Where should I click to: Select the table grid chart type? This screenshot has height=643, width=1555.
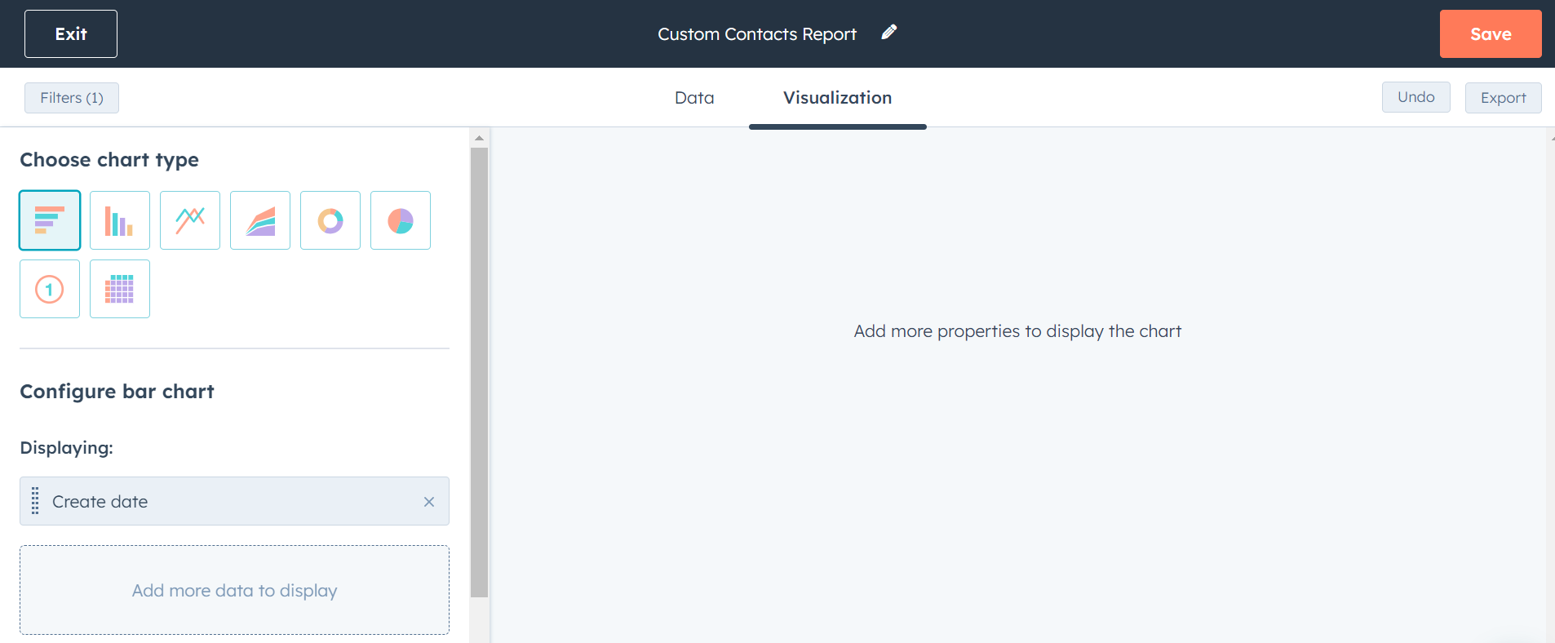coord(120,289)
